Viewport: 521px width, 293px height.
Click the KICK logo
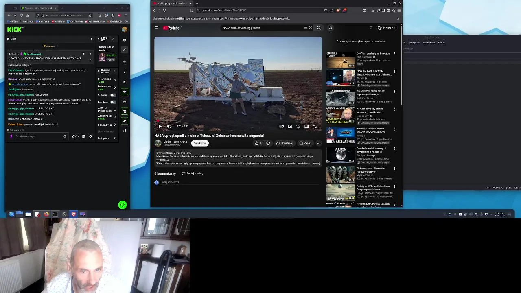tap(15, 29)
